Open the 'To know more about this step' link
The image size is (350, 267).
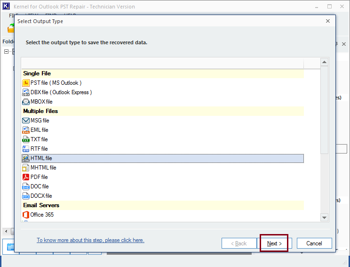(x=90, y=241)
